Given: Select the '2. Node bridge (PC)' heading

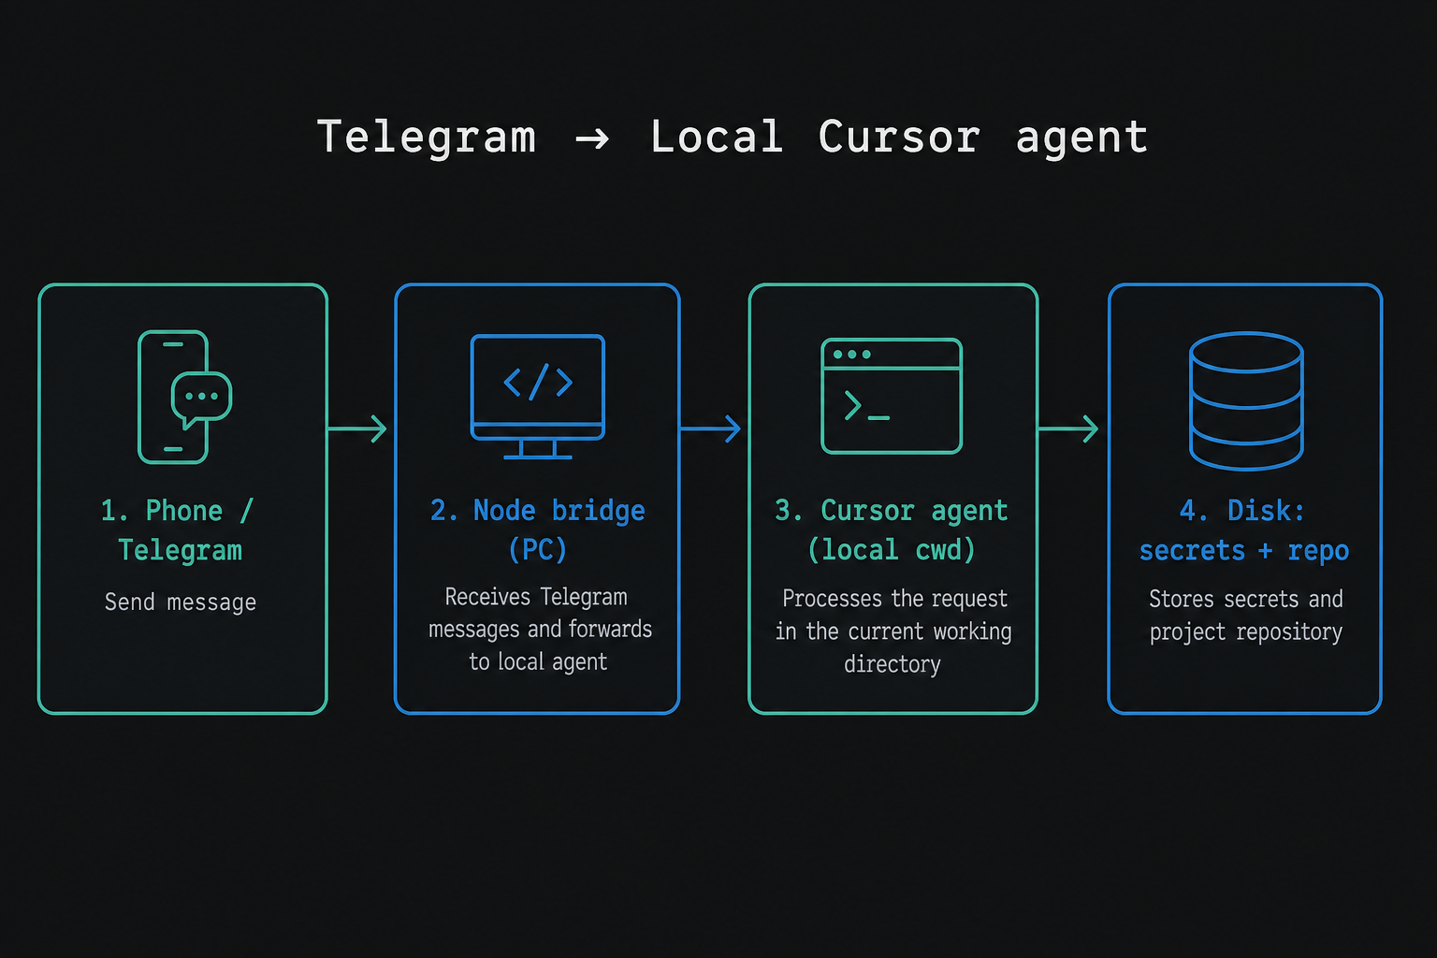Looking at the screenshot, I should [538, 530].
